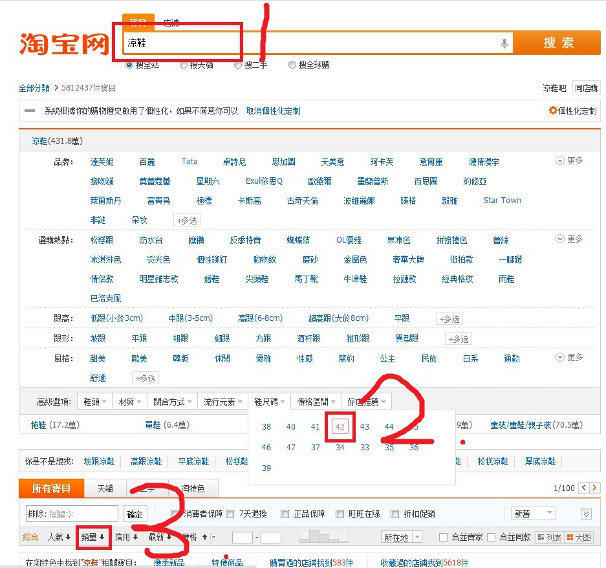Expand more filters double-chevron icon
The image size is (606, 568).
click(586, 514)
